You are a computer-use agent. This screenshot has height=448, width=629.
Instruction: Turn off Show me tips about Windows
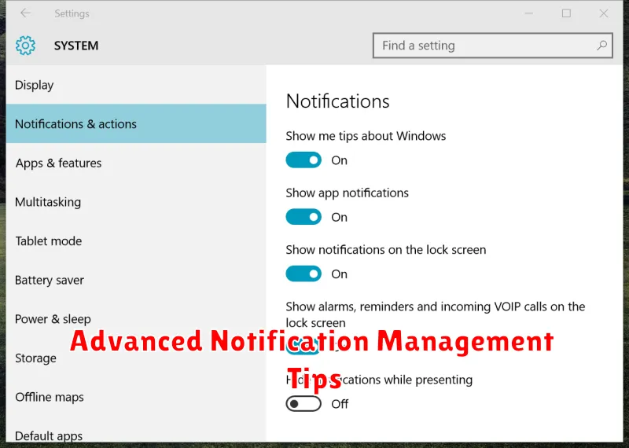(x=303, y=160)
